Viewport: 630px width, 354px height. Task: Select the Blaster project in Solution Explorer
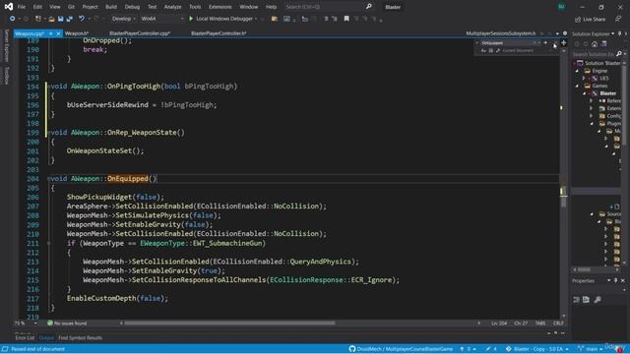(x=607, y=93)
